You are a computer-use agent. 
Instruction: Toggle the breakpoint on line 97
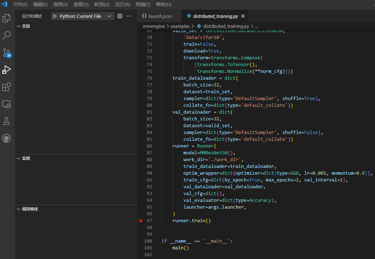tap(141, 221)
